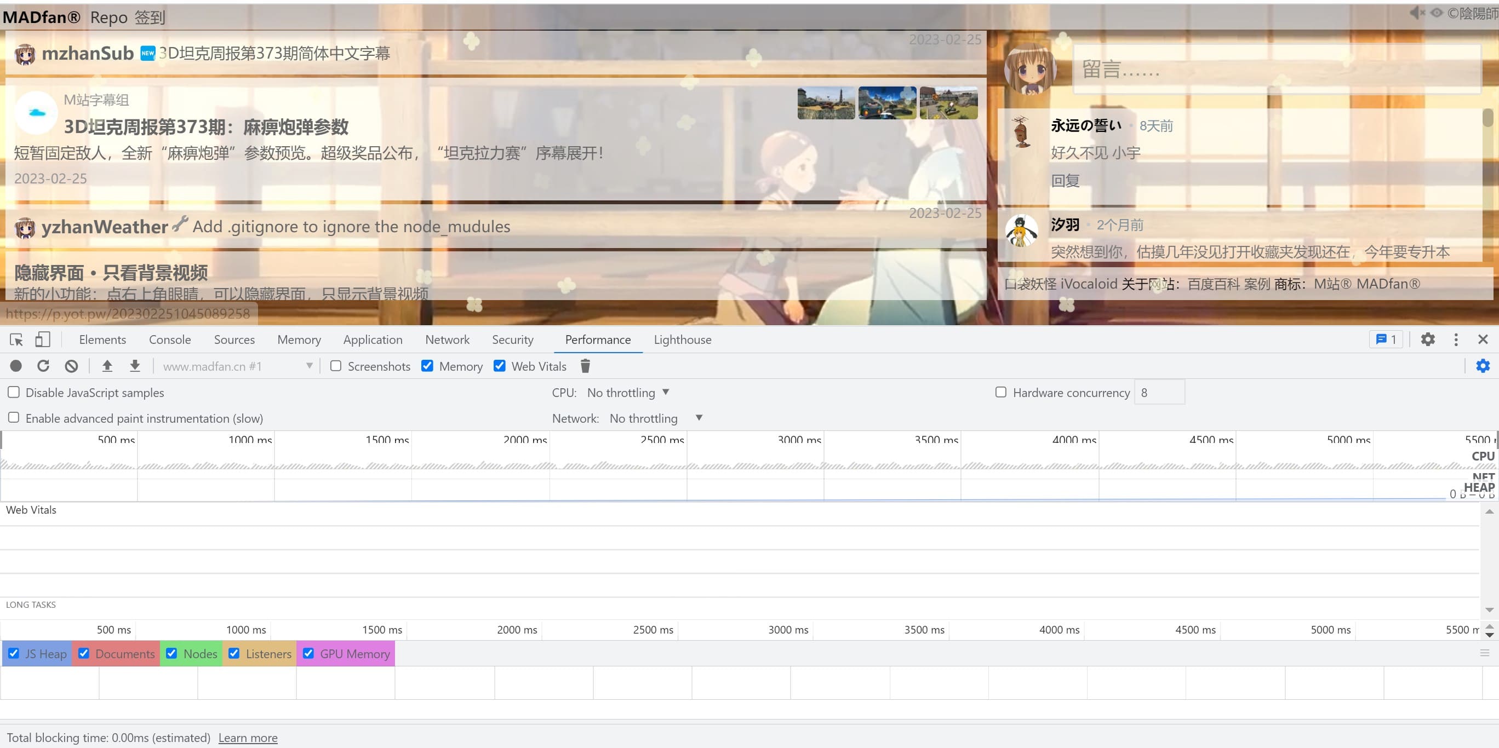Viewport: 1499px width, 748px height.
Task: Check Disable JavaScript samples
Action: (x=13, y=392)
